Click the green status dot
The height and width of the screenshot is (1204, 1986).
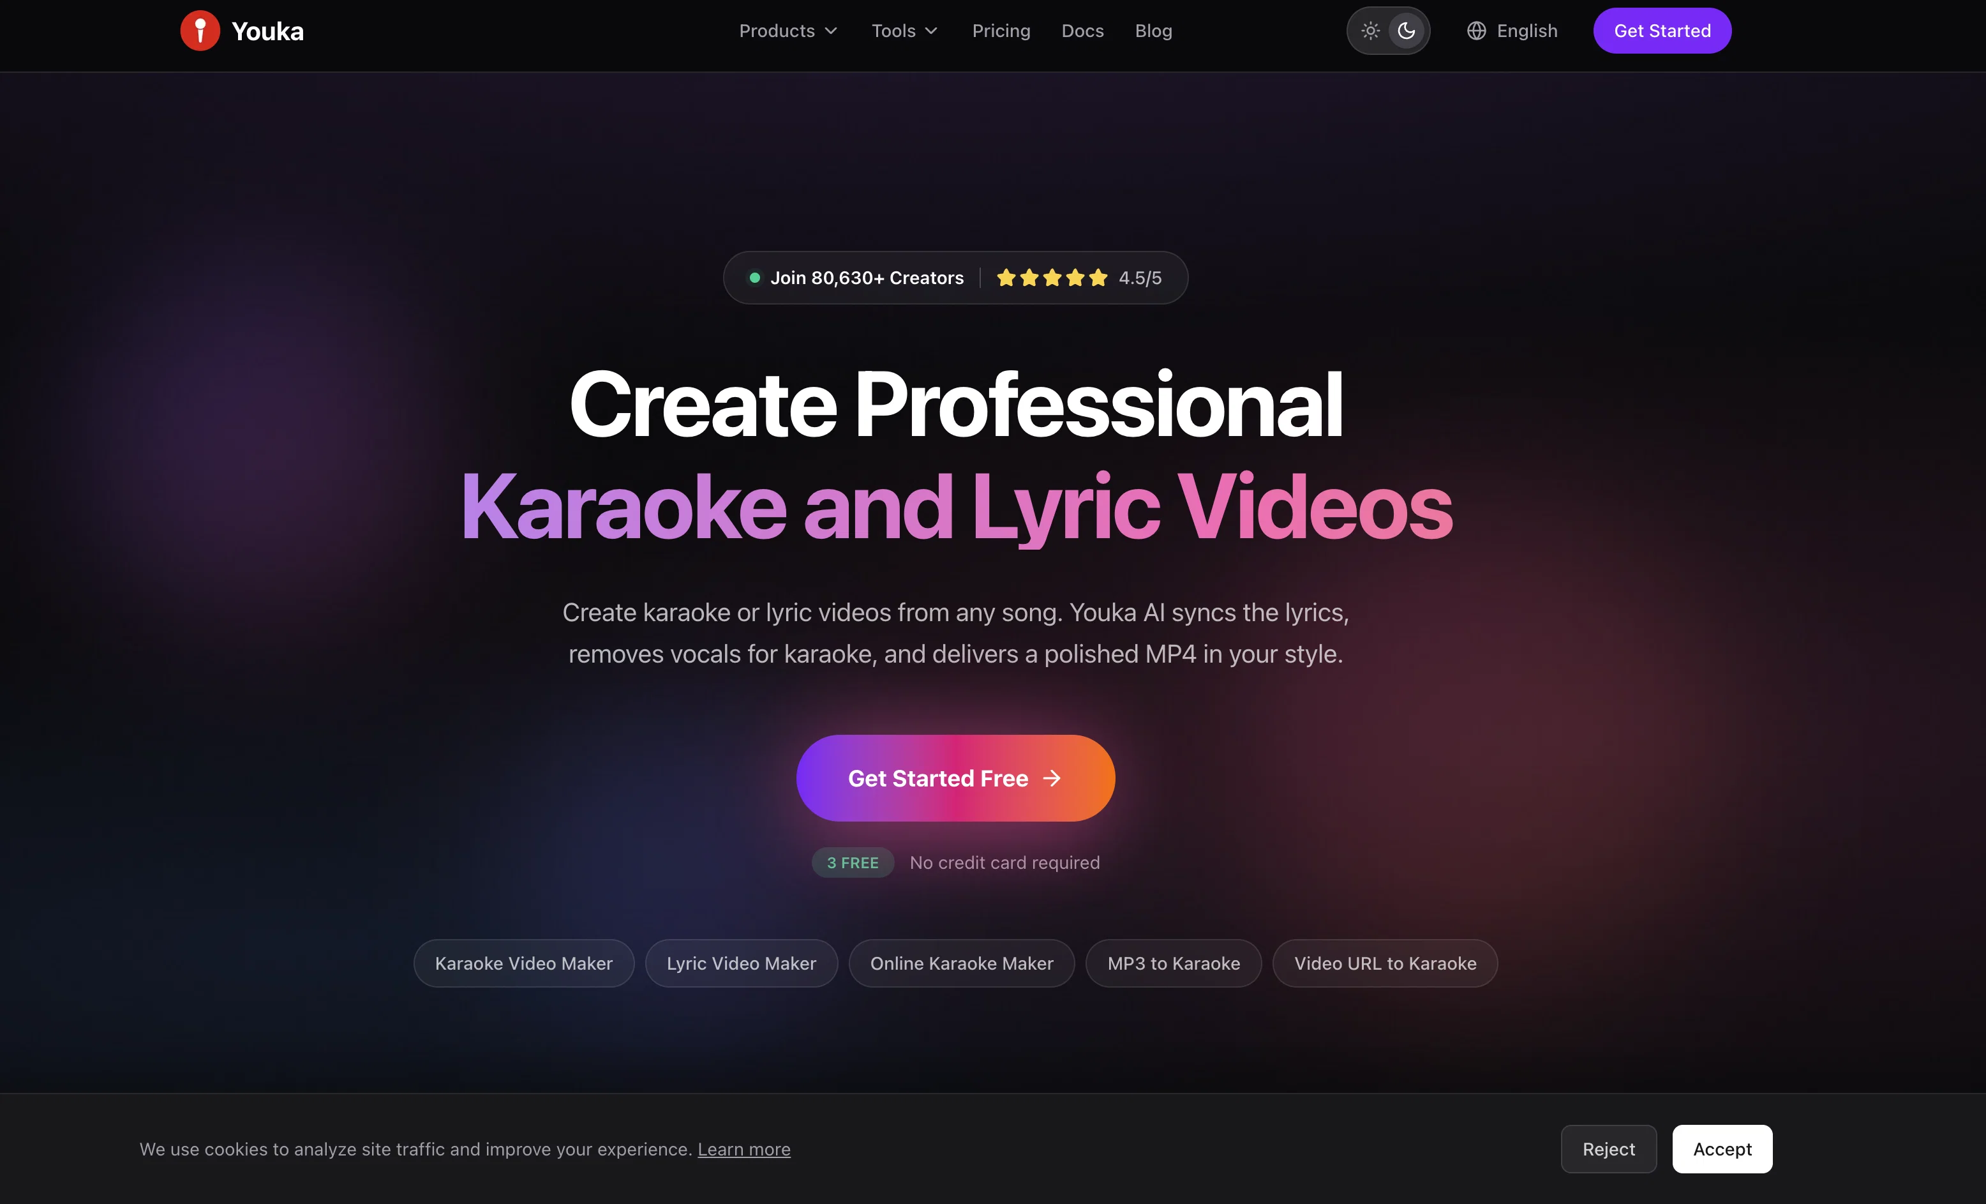point(754,278)
